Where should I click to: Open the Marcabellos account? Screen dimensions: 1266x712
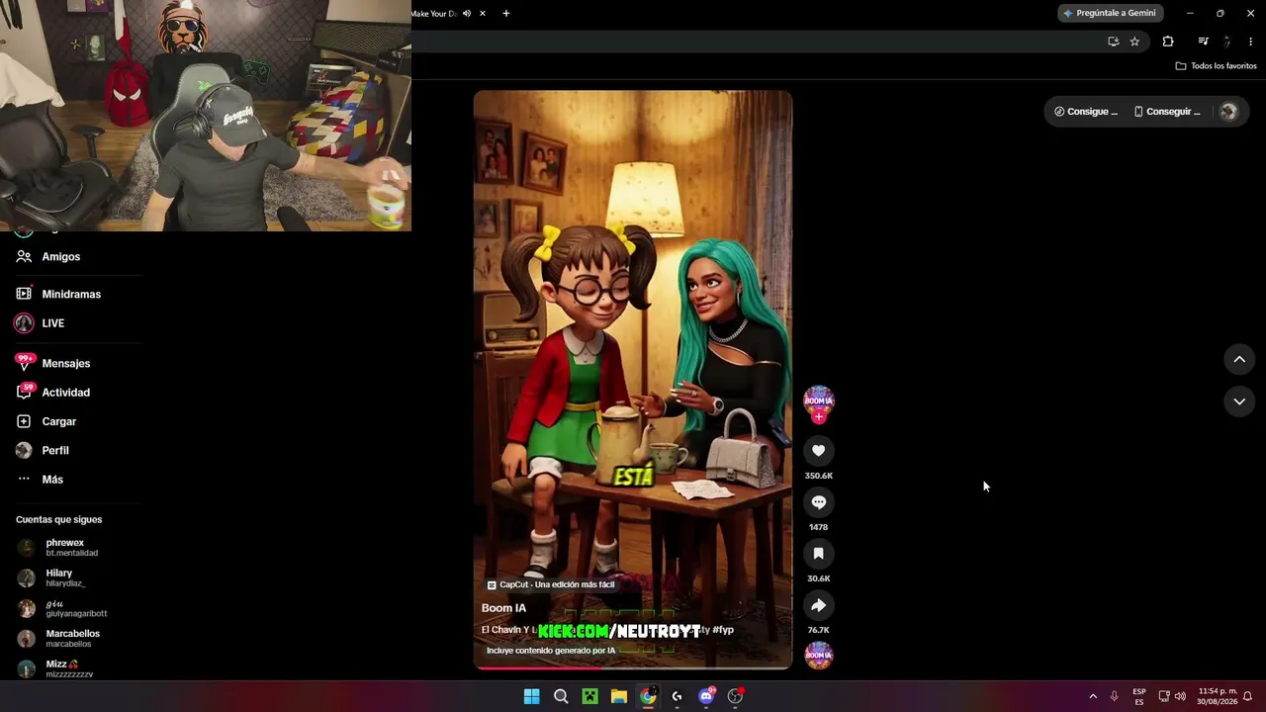point(71,639)
